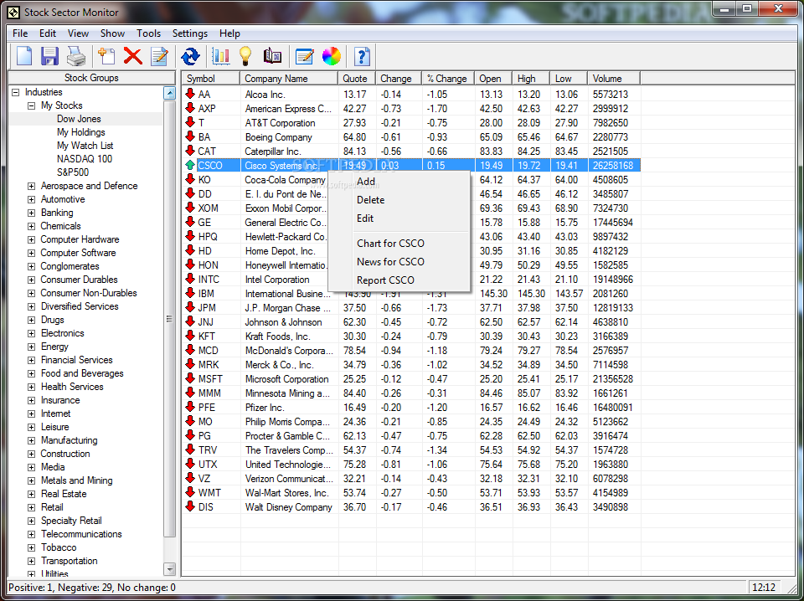Open the Help menu
Image resolution: width=804 pixels, height=601 pixels.
[x=229, y=33]
